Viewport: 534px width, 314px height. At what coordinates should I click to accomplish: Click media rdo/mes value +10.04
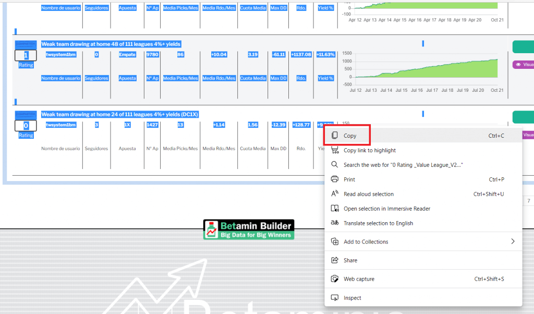coord(219,54)
